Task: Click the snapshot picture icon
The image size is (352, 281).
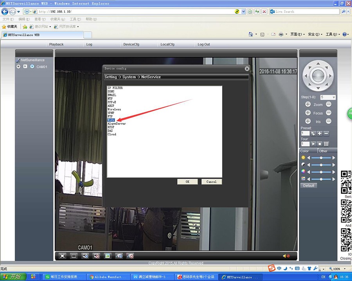Action: pyautogui.click(x=108, y=256)
